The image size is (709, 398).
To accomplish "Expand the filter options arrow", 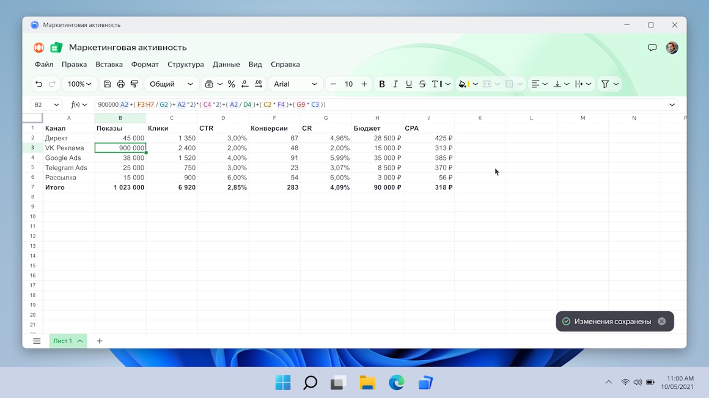I will [616, 84].
